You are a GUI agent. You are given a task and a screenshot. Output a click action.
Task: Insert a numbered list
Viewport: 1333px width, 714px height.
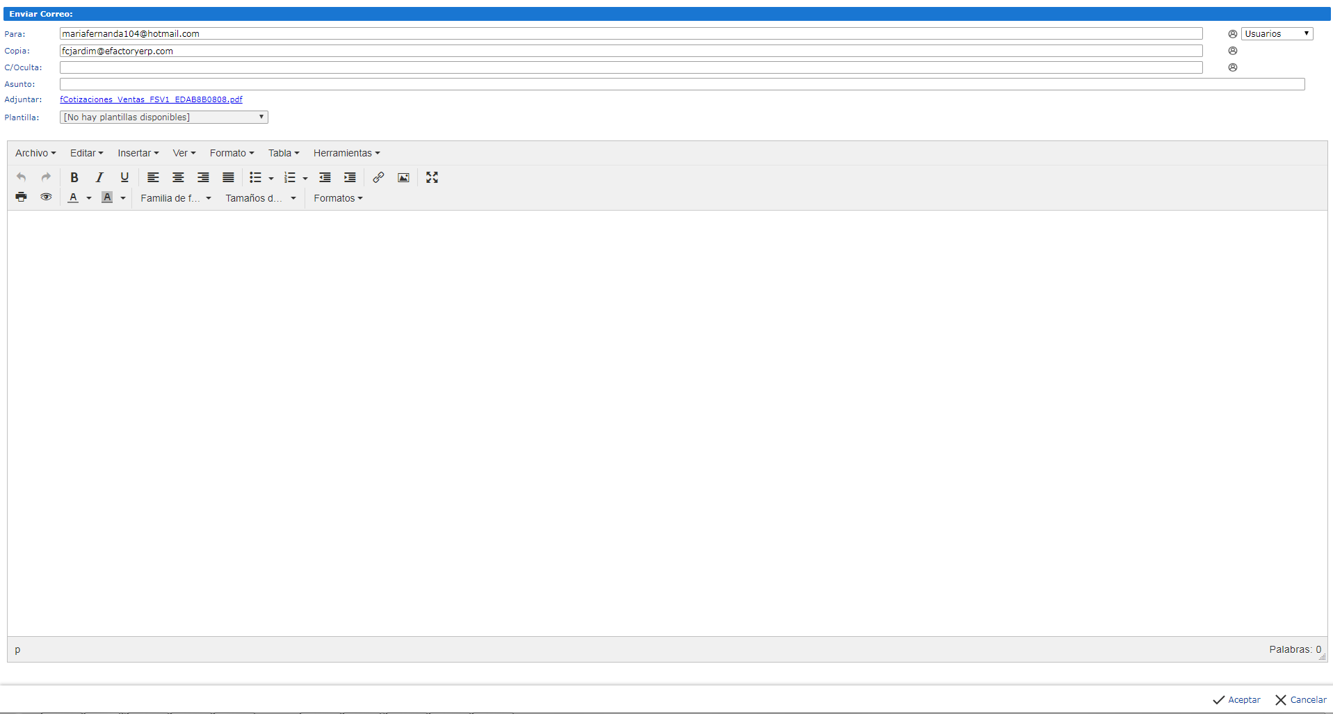click(x=289, y=177)
